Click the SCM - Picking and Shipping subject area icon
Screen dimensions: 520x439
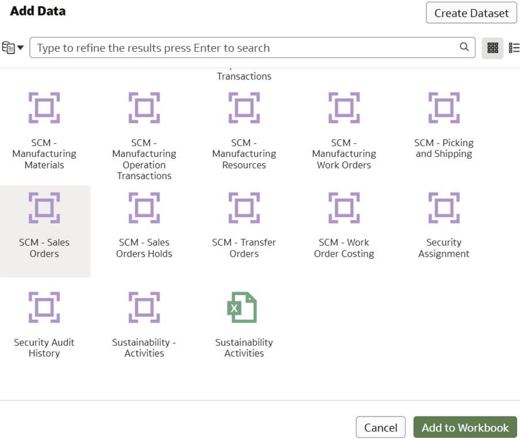[443, 108]
